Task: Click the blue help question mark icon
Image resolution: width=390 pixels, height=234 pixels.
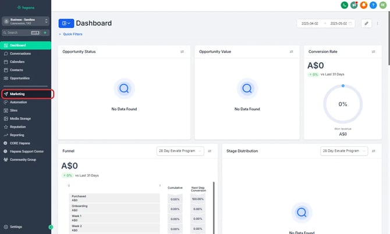Action: pyautogui.click(x=373, y=5)
